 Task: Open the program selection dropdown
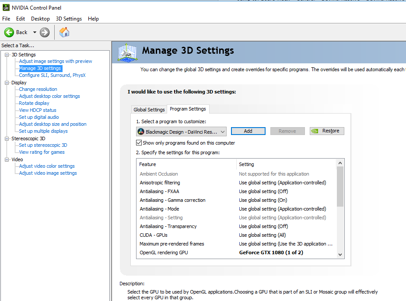pyautogui.click(x=181, y=131)
